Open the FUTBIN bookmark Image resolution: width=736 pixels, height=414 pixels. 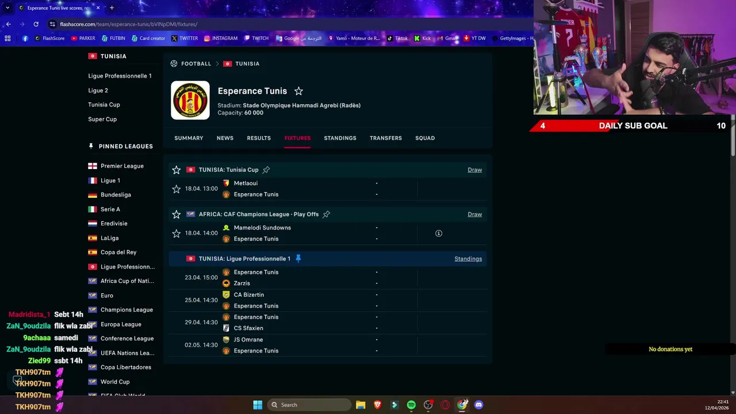point(113,39)
